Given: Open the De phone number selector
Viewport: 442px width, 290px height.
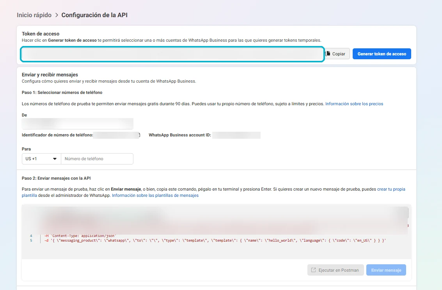Looking at the screenshot, I should point(78,124).
